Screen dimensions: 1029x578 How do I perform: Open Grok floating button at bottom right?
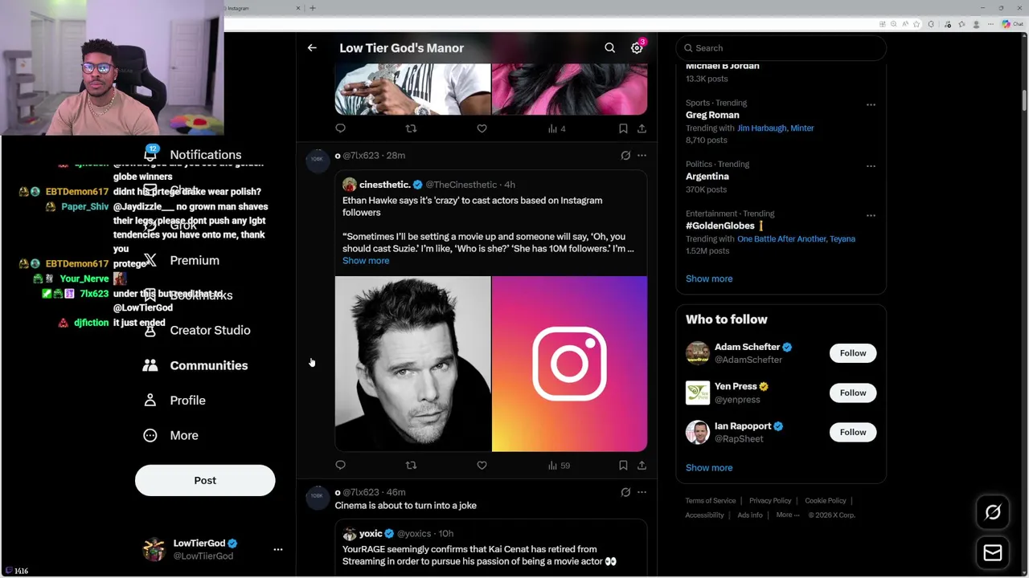coord(993,512)
